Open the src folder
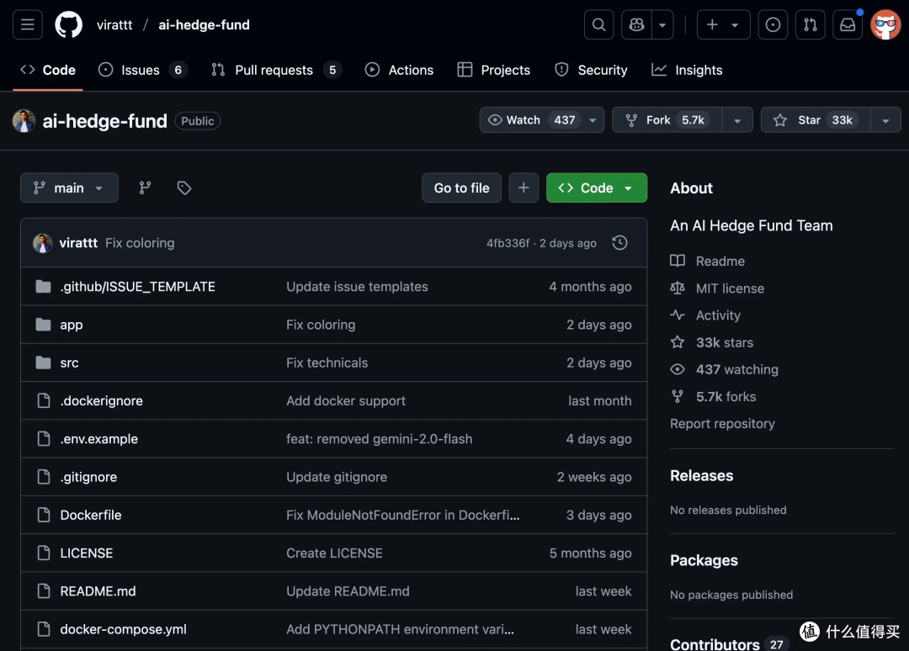 tap(69, 363)
